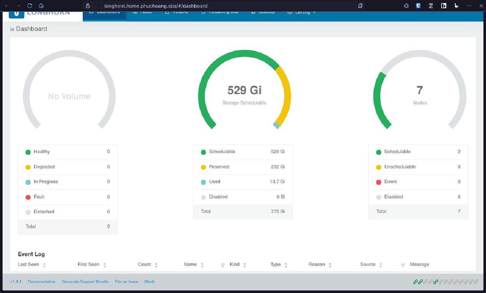Open the filter funnel on Name column
The width and height of the screenshot is (486, 293).
[223, 265]
